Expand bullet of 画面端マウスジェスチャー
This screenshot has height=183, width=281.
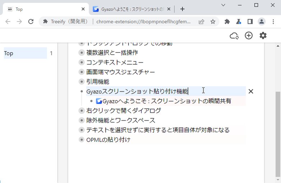(82, 72)
